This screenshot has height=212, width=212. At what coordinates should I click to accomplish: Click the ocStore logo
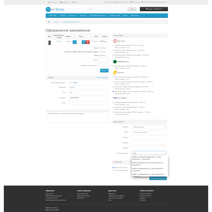point(55,9)
